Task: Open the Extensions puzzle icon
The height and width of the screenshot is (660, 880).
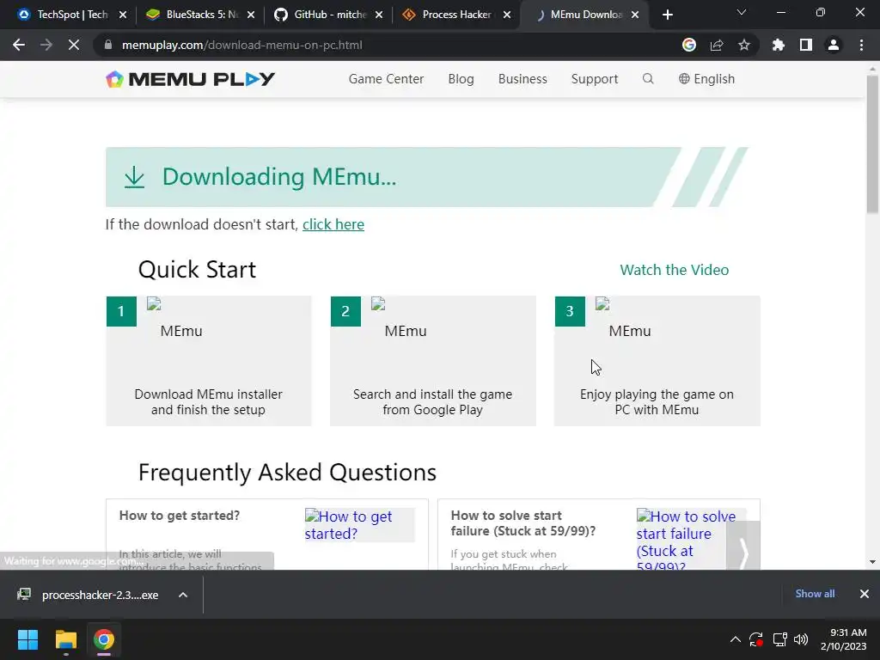Action: coord(779,45)
